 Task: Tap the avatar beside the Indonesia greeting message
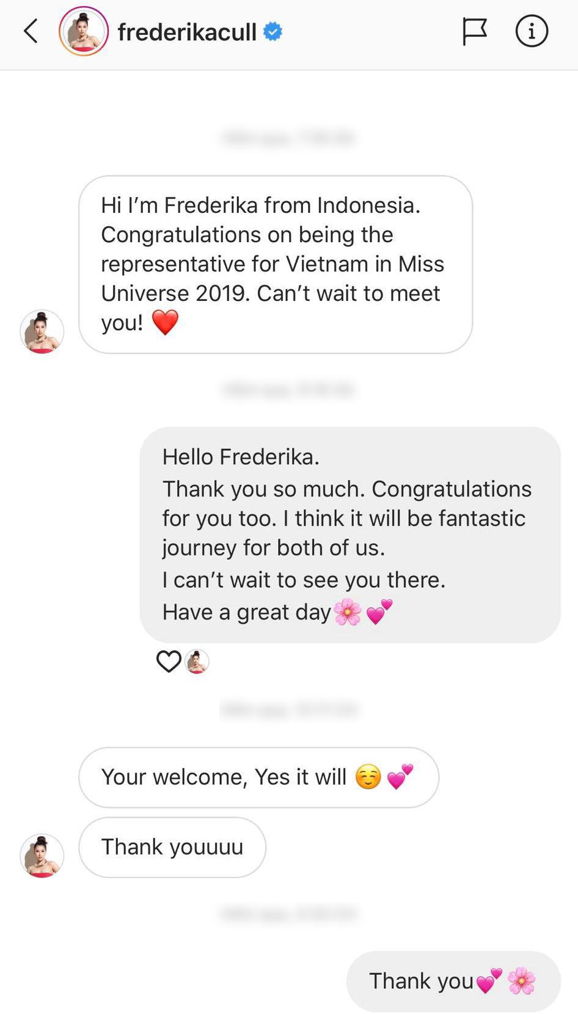click(x=42, y=331)
